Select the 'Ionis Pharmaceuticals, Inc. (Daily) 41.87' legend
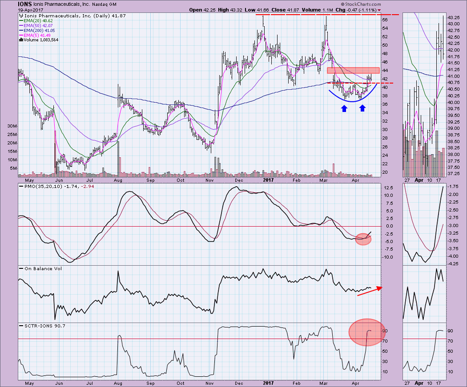 (75, 16)
